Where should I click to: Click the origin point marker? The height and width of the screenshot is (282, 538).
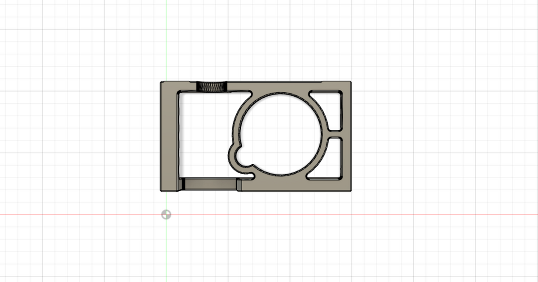(166, 215)
